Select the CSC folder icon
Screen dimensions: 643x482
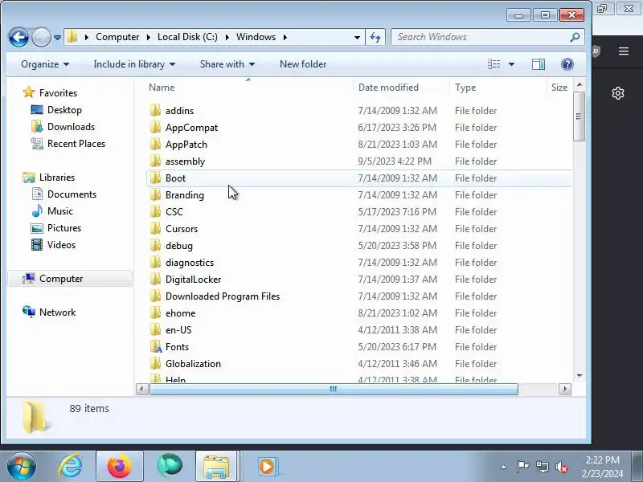155,211
